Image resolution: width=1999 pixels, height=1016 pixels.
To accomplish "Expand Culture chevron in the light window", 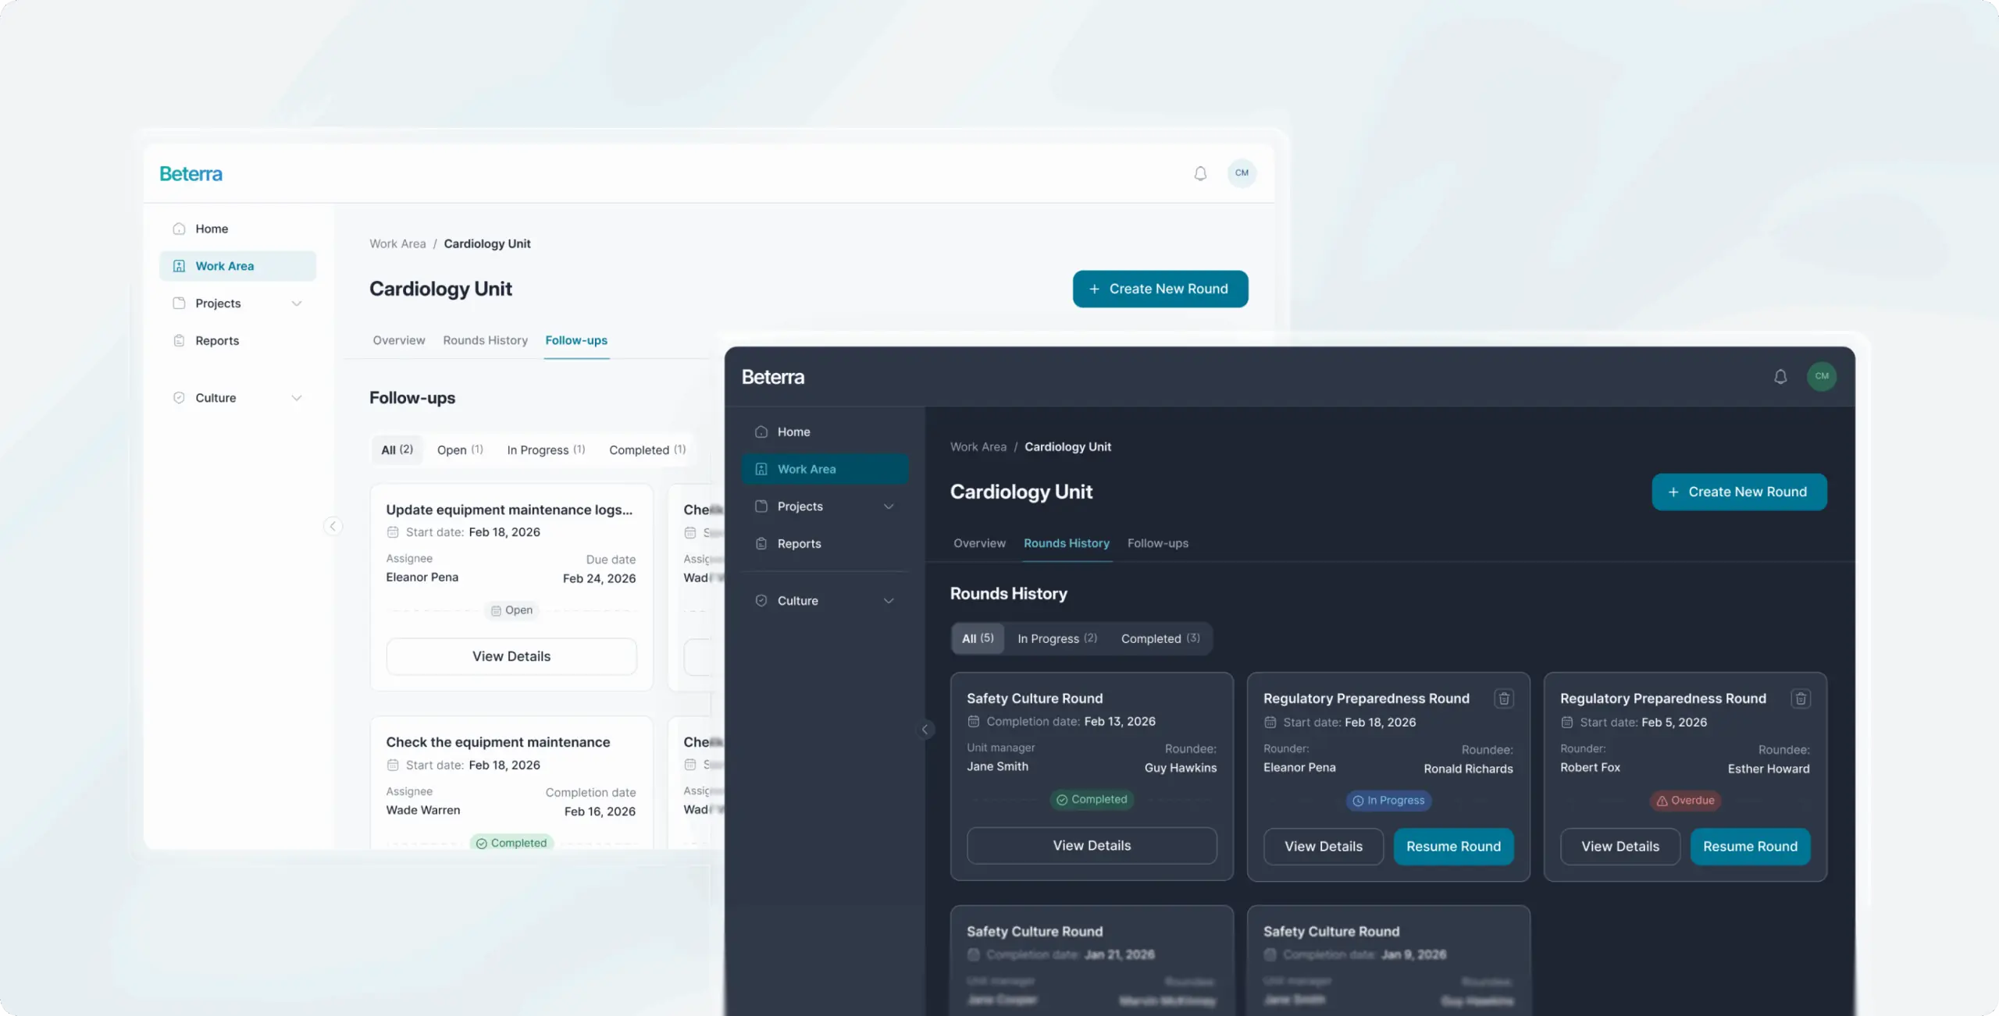I will [297, 398].
